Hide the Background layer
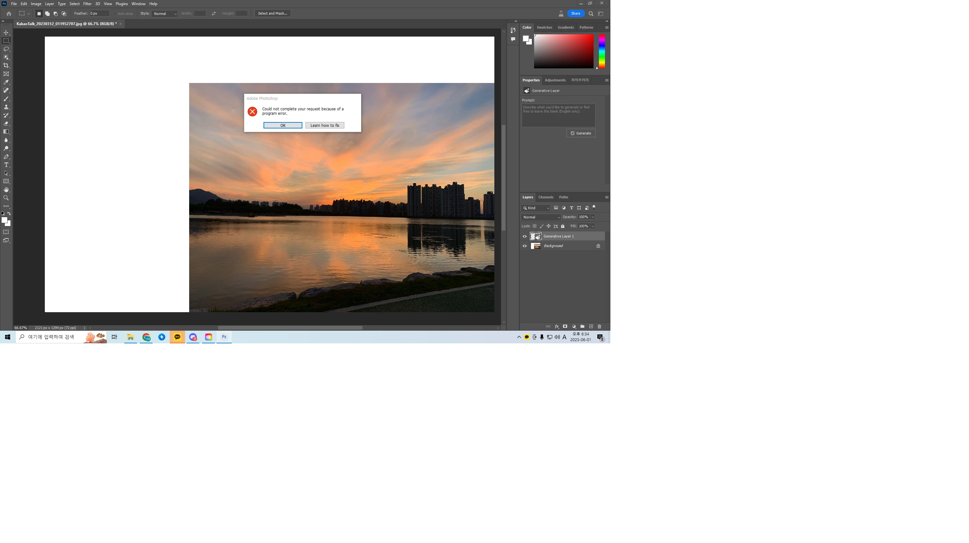Viewport: 969px width, 543px height. (524, 246)
